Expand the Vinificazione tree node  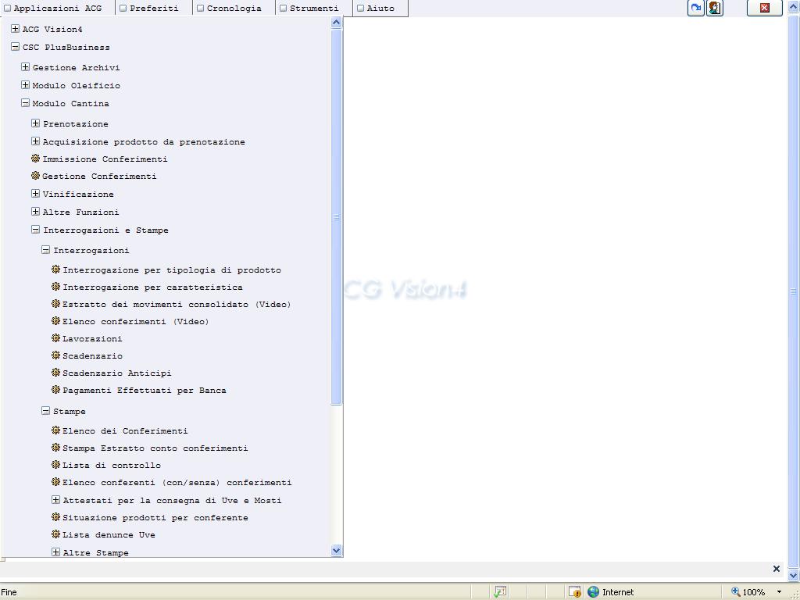click(x=35, y=194)
